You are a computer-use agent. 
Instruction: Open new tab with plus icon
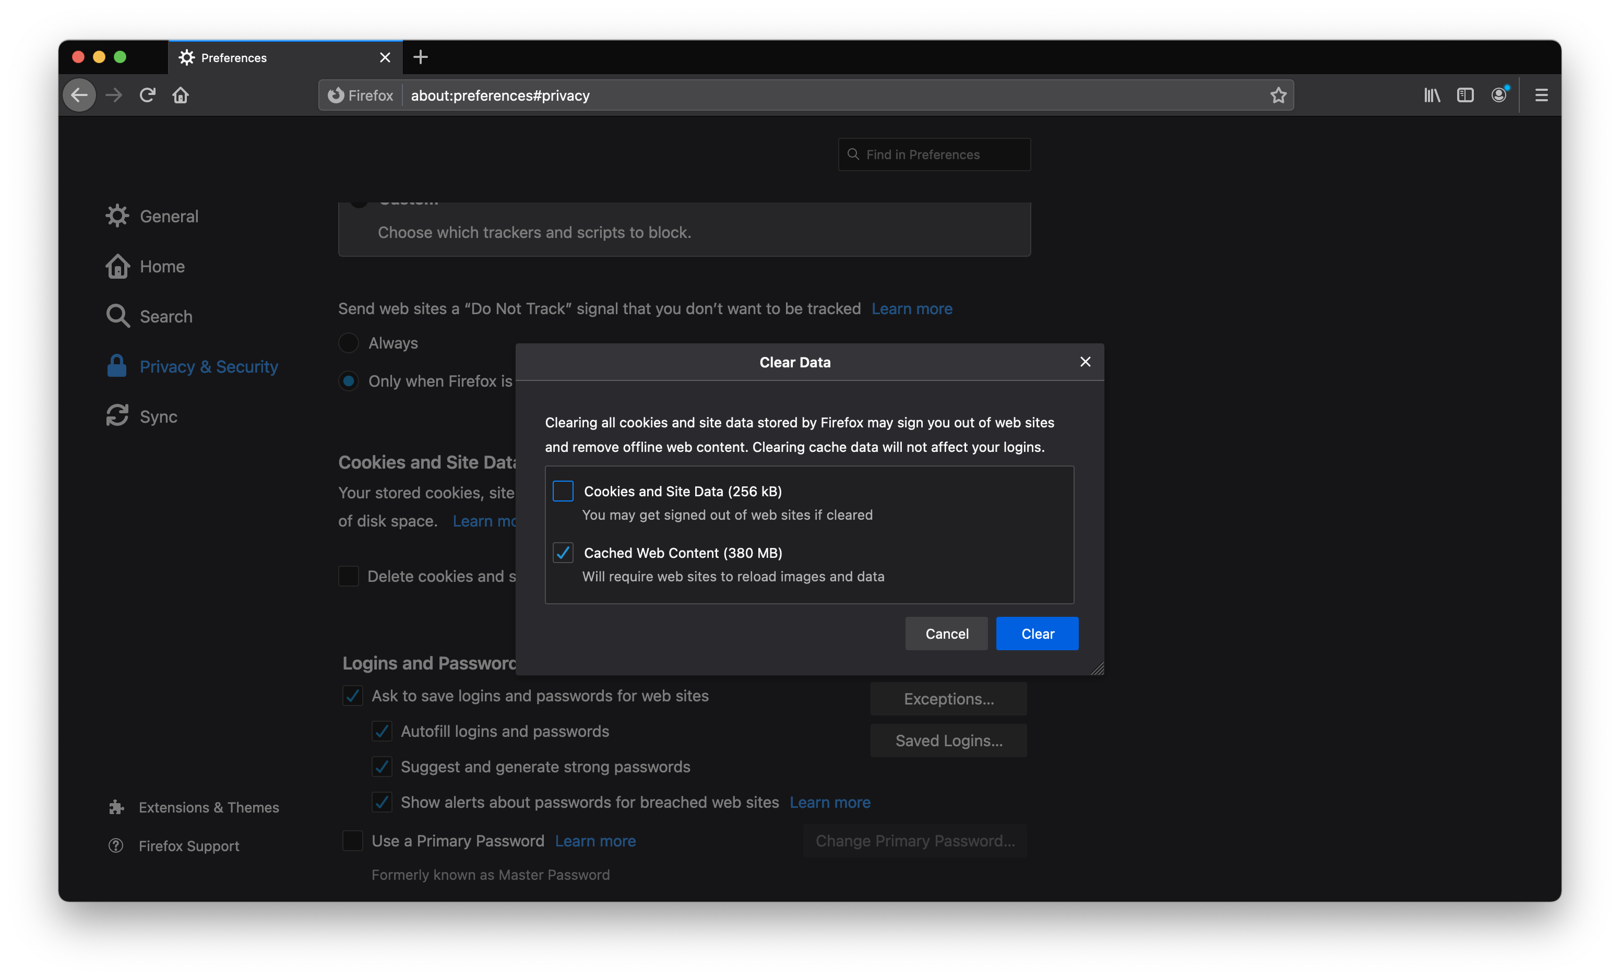pyautogui.click(x=421, y=57)
